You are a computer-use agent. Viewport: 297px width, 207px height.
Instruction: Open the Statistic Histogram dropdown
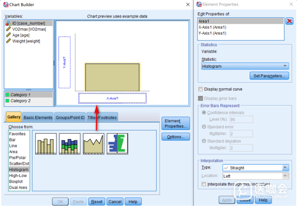245,66
